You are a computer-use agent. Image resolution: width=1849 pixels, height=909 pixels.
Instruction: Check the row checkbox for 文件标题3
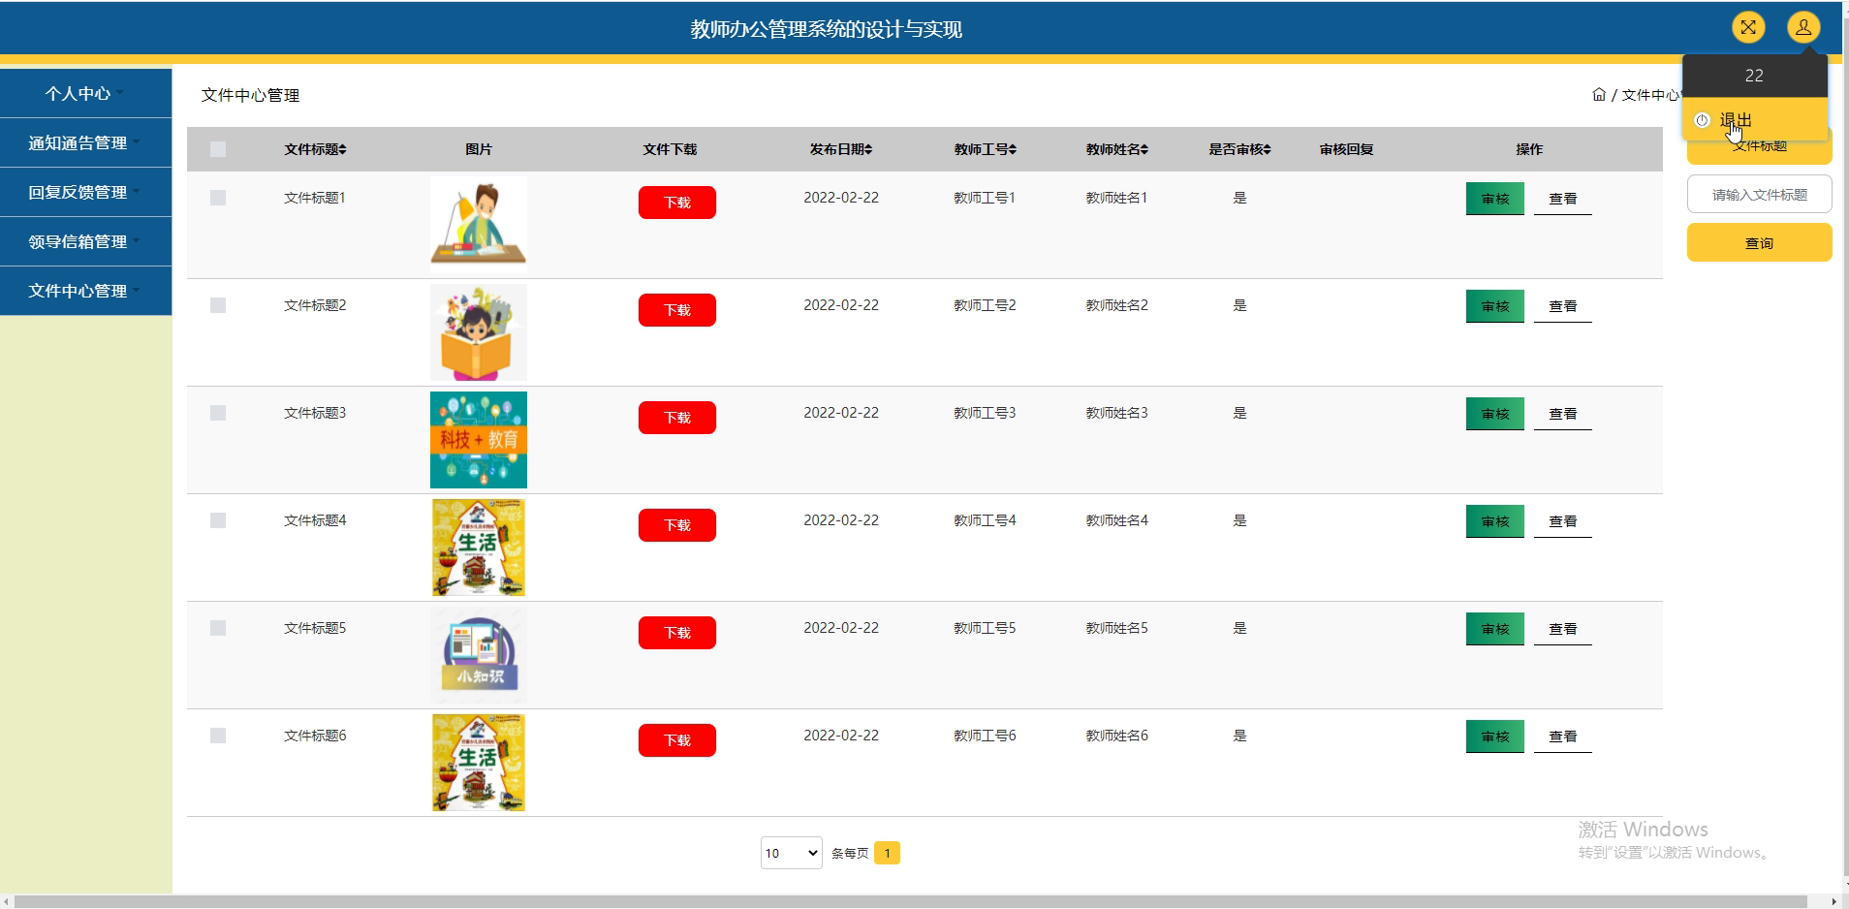218,413
